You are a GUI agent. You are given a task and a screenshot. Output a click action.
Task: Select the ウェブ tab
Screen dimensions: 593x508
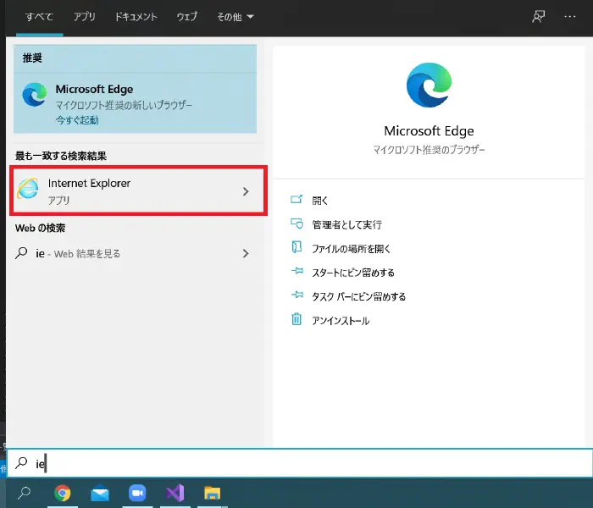point(186,17)
